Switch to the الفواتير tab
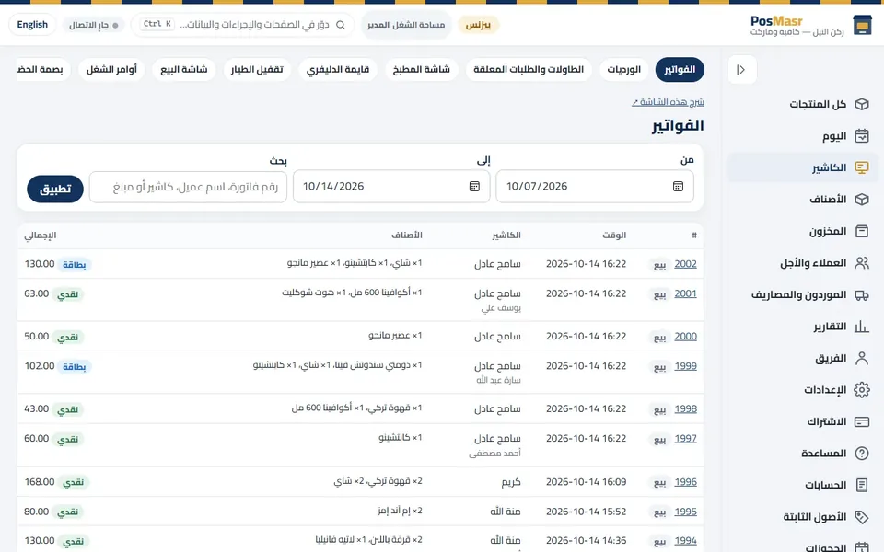The height and width of the screenshot is (552, 884). click(x=680, y=69)
